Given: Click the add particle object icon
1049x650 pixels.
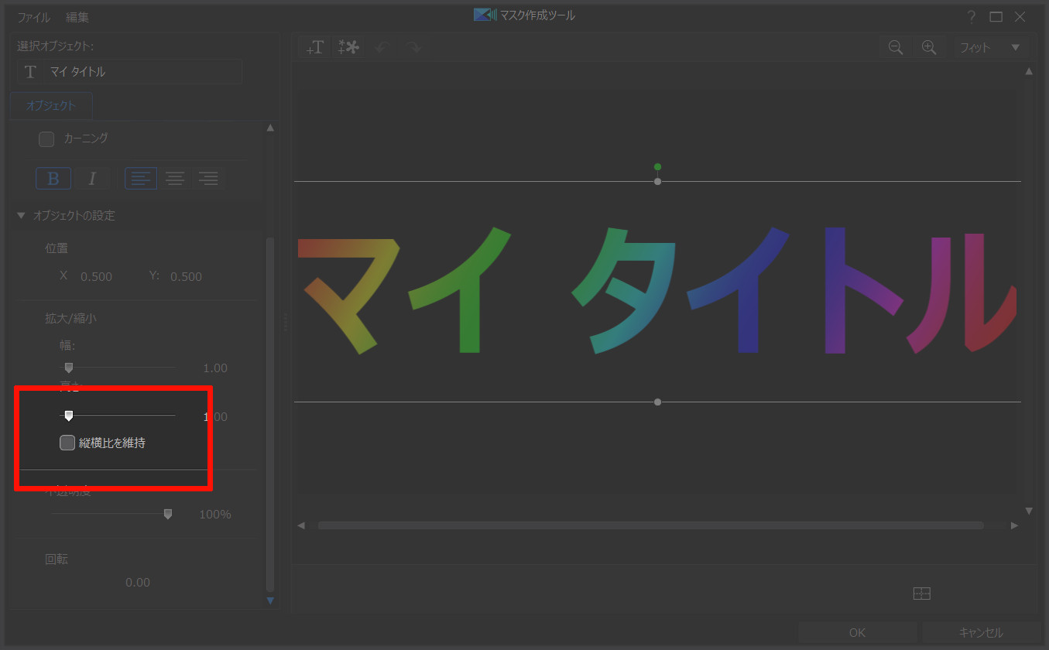Looking at the screenshot, I should click(x=348, y=47).
